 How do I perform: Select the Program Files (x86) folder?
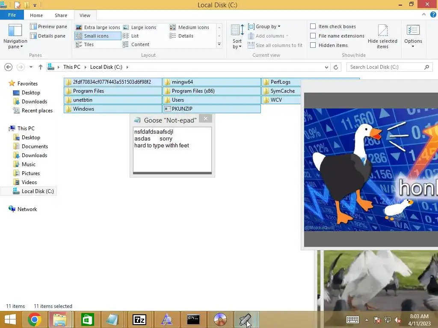pos(211,91)
